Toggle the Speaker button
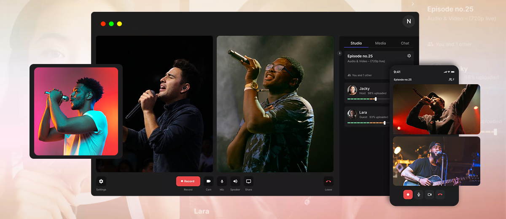This screenshot has width=506, height=219. (235, 181)
